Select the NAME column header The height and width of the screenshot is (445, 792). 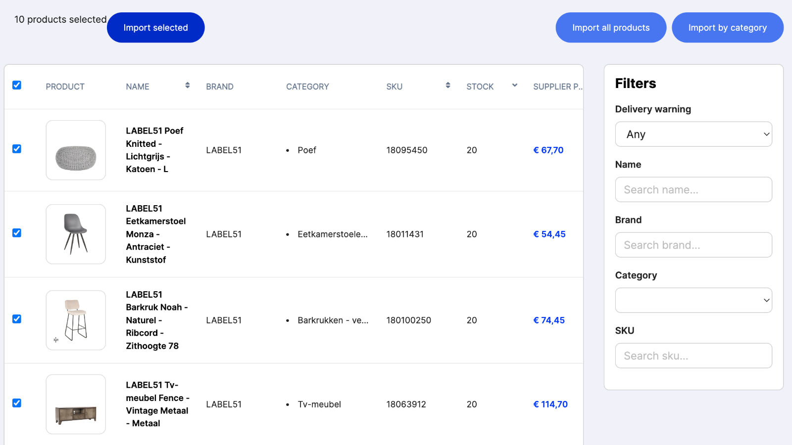(x=138, y=87)
